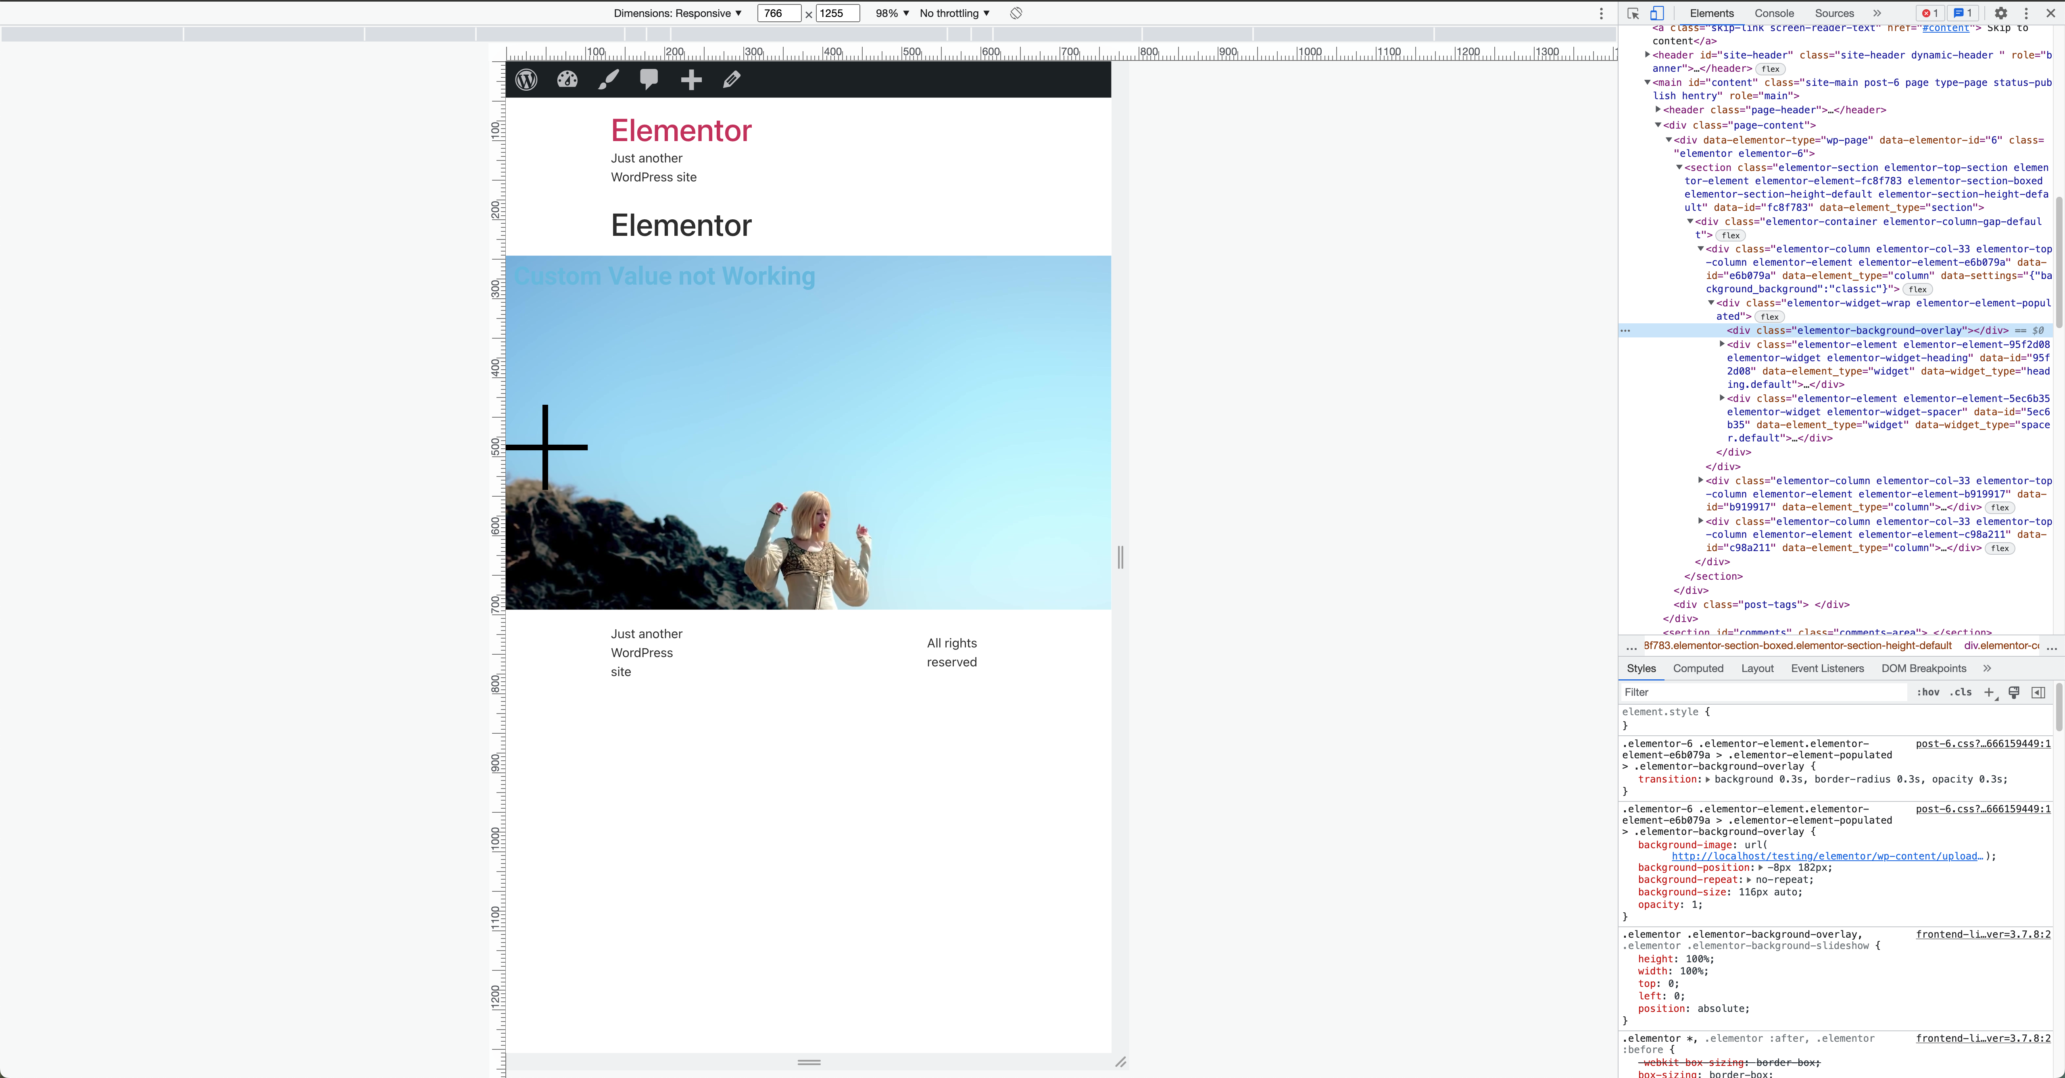The image size is (2065, 1078).
Task: Open device toolbar three-dot options menu
Action: coord(1602,14)
